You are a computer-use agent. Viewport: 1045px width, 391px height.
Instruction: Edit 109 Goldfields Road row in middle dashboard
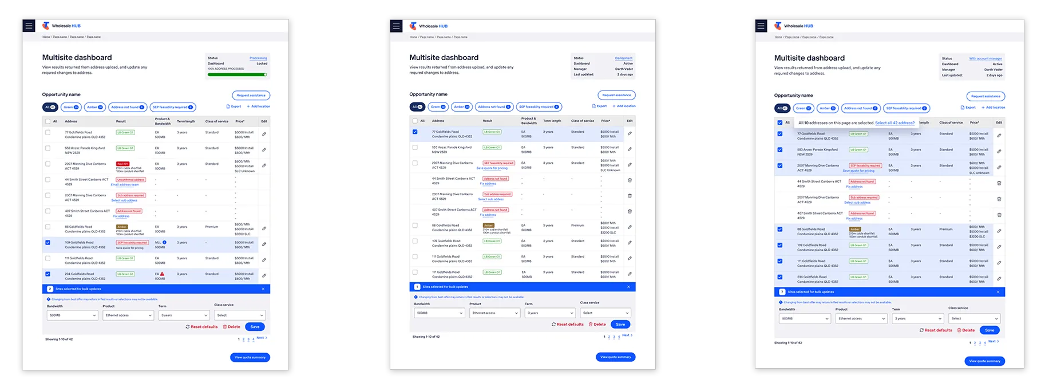click(630, 243)
